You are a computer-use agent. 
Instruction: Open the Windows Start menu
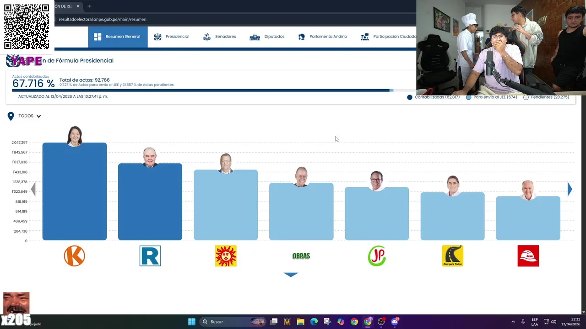[192, 322]
